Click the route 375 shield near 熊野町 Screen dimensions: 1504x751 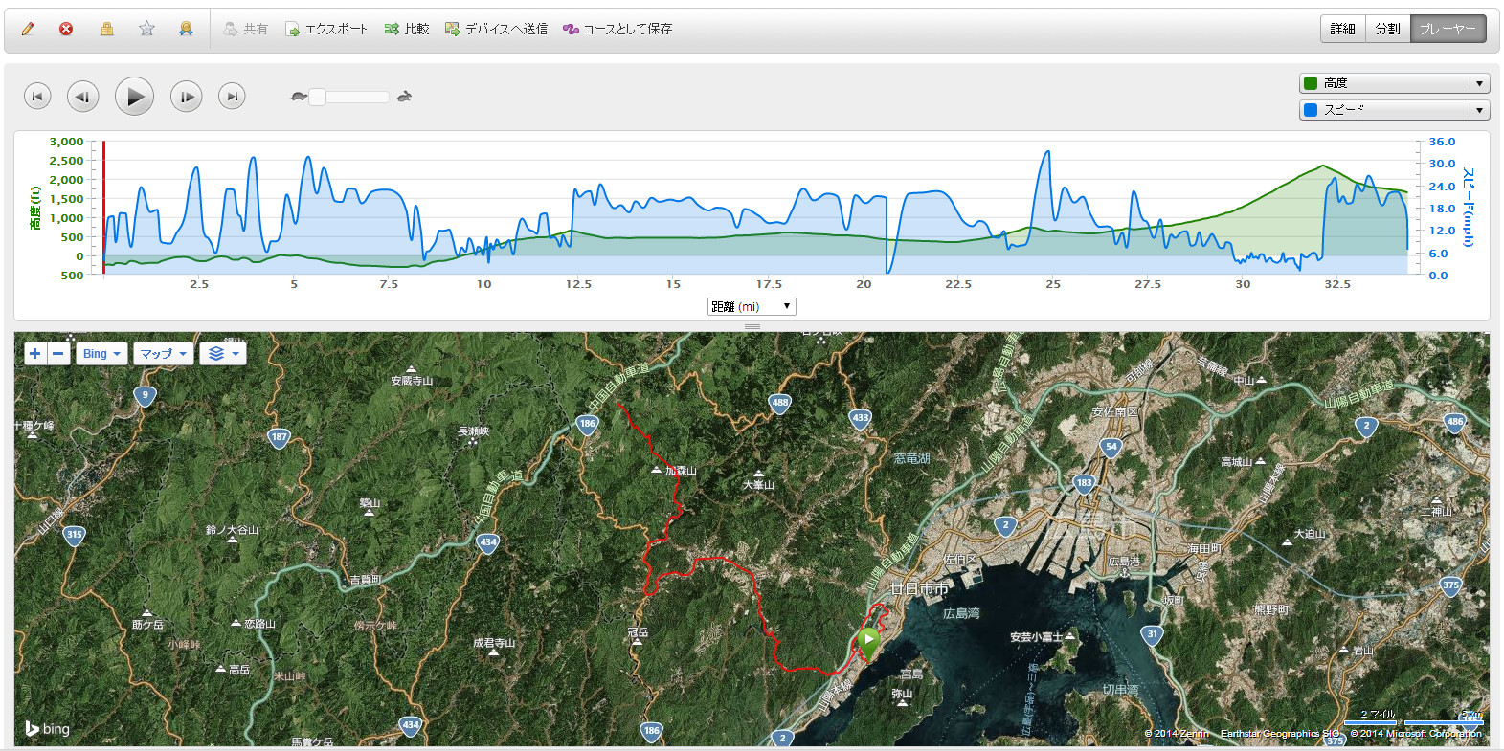(x=1450, y=586)
